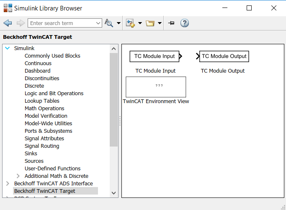Click the TC Module Output label
Image resolution: width=286 pixels, height=210 pixels.
(222, 71)
